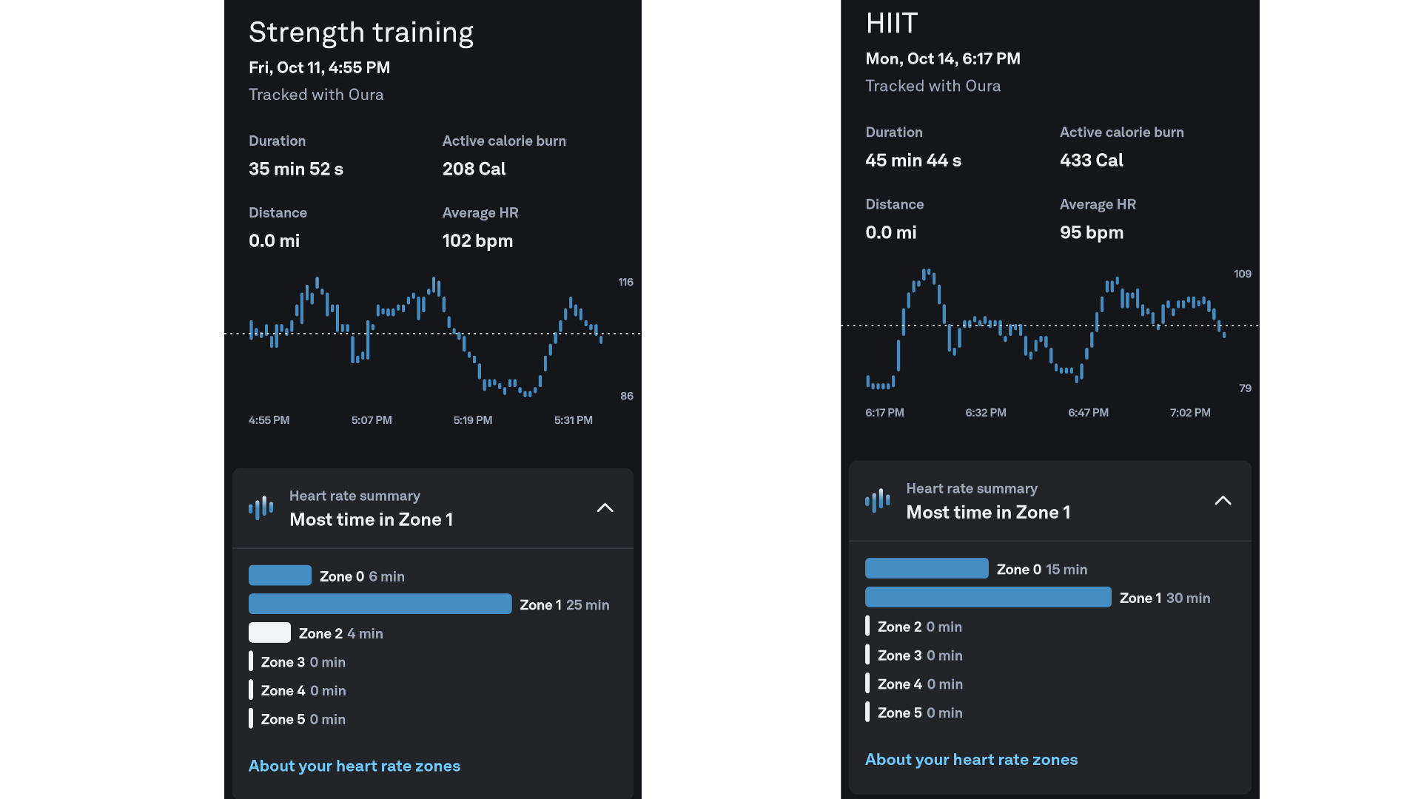Click Zone 2 bar in Strength training summary
Viewport: 1421px width, 799px height.
[x=269, y=633]
